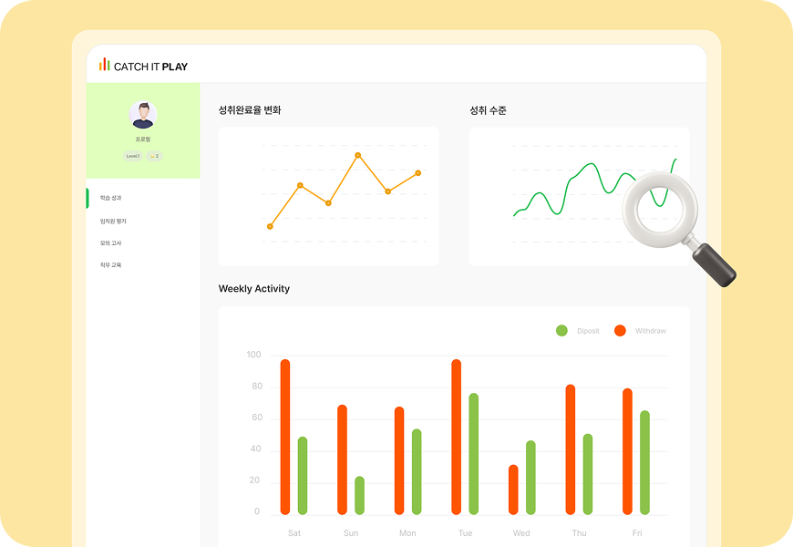This screenshot has width=793, height=547.
Task: Click the Diposit legend label
Action: pos(588,331)
